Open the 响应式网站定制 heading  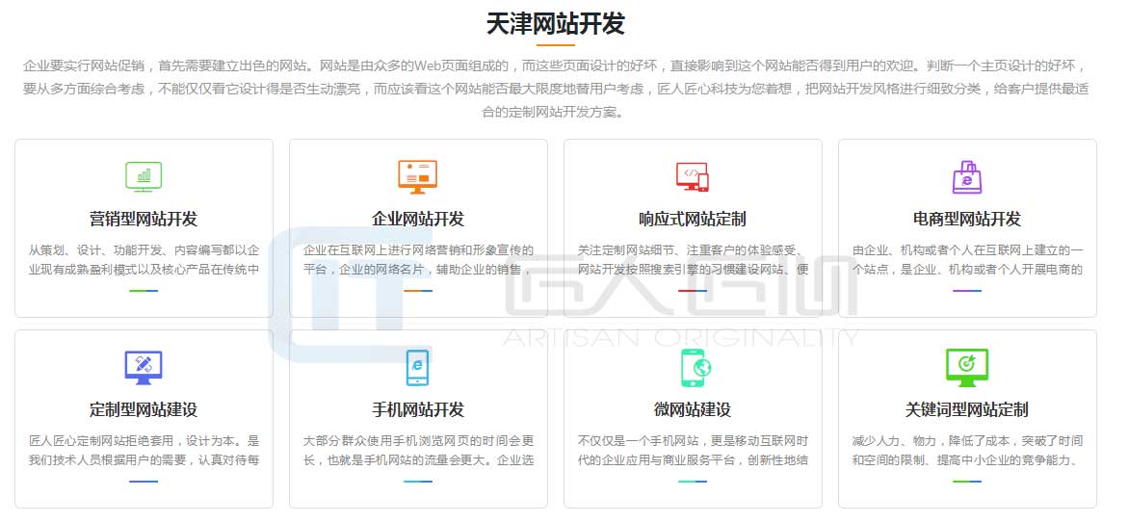coord(692,219)
